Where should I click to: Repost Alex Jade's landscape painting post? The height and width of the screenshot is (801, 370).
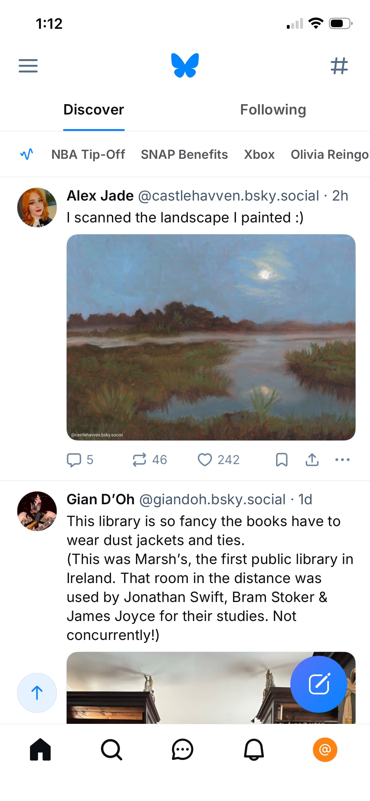(139, 460)
